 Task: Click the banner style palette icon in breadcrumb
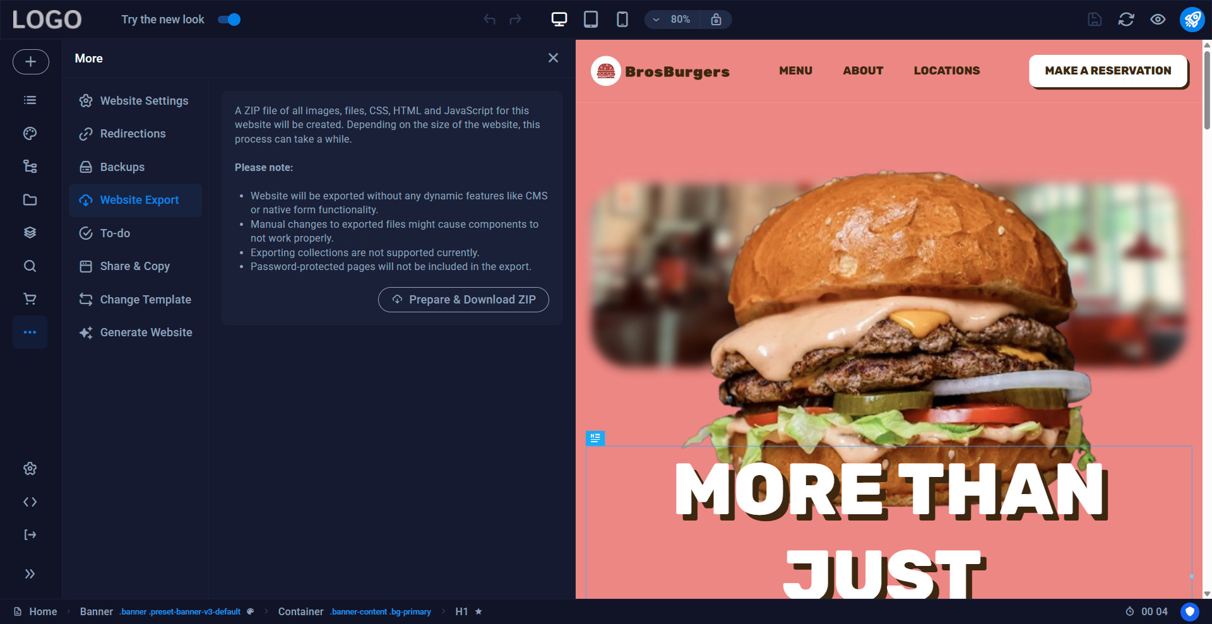click(251, 611)
